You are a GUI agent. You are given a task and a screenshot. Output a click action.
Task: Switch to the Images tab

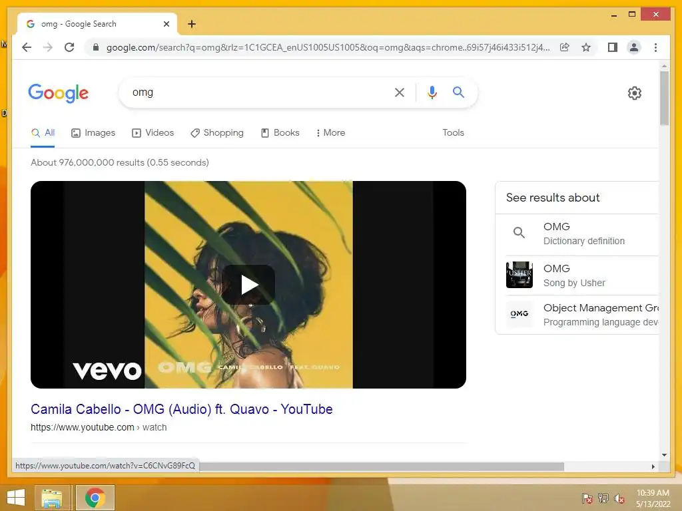tap(93, 132)
